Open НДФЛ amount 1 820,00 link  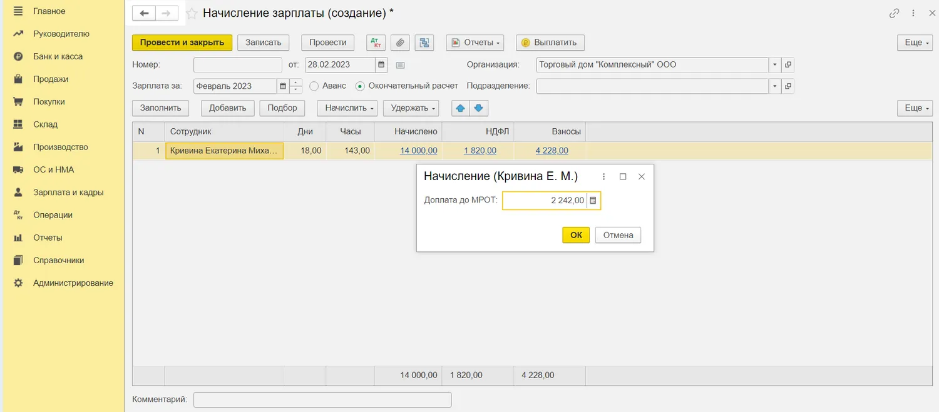point(480,151)
